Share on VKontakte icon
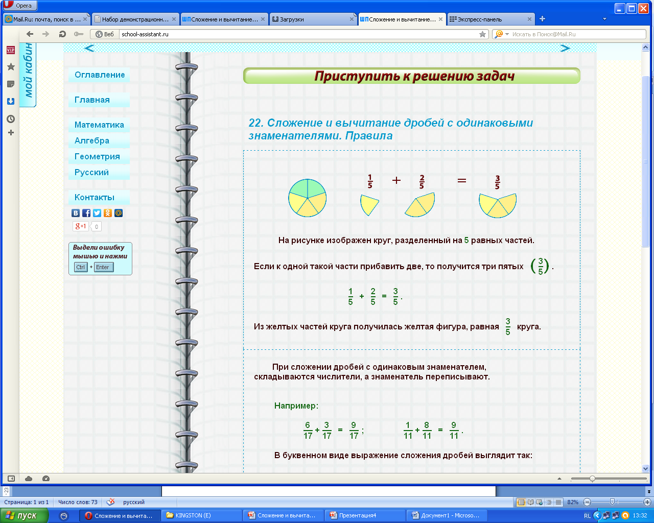The image size is (654, 523). [x=76, y=213]
